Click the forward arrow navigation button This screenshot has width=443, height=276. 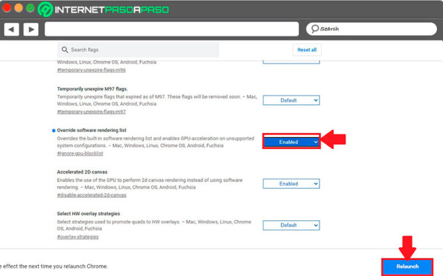click(x=31, y=29)
